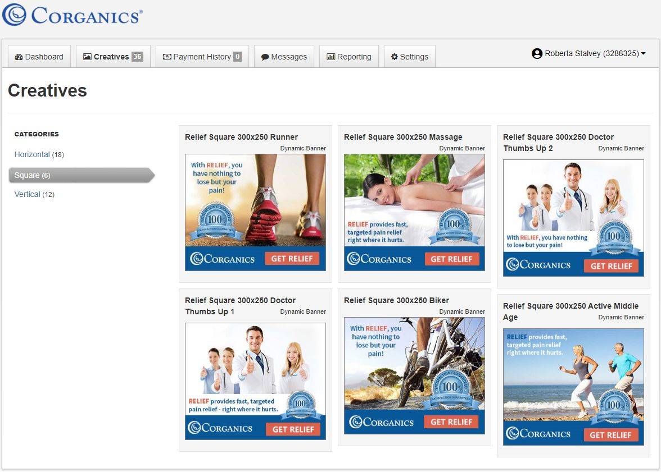Click GET RELIEF on the Biker banner
The width and height of the screenshot is (661, 472).
point(451,422)
